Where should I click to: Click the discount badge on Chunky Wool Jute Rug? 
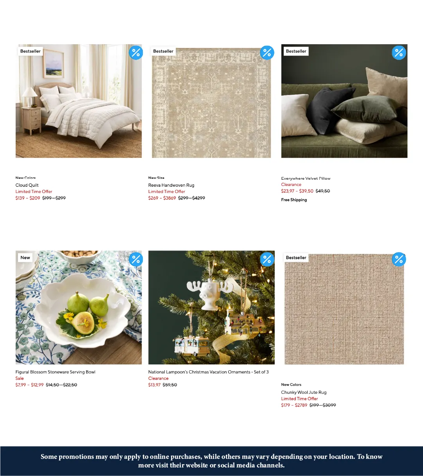(x=399, y=259)
